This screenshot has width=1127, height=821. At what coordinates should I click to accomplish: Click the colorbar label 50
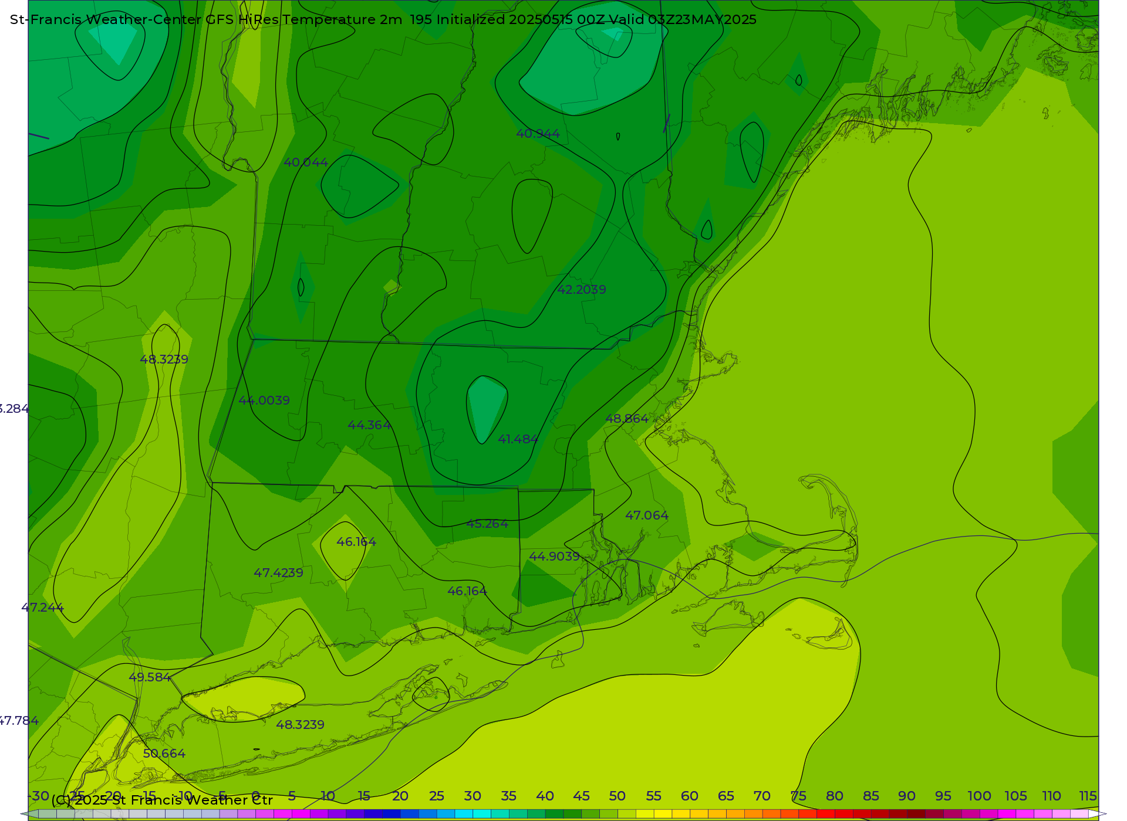pos(618,796)
